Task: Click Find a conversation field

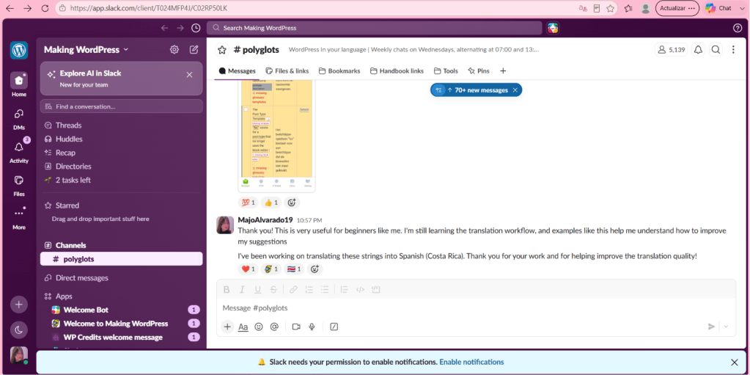Action: point(122,106)
